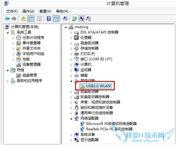This screenshot has width=176, height=145.
Task: Click the Scan for hardware changes icon
Action: (65, 19)
